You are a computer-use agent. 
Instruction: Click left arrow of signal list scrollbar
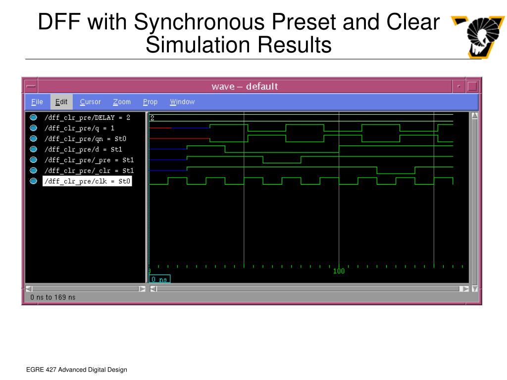tap(29, 288)
